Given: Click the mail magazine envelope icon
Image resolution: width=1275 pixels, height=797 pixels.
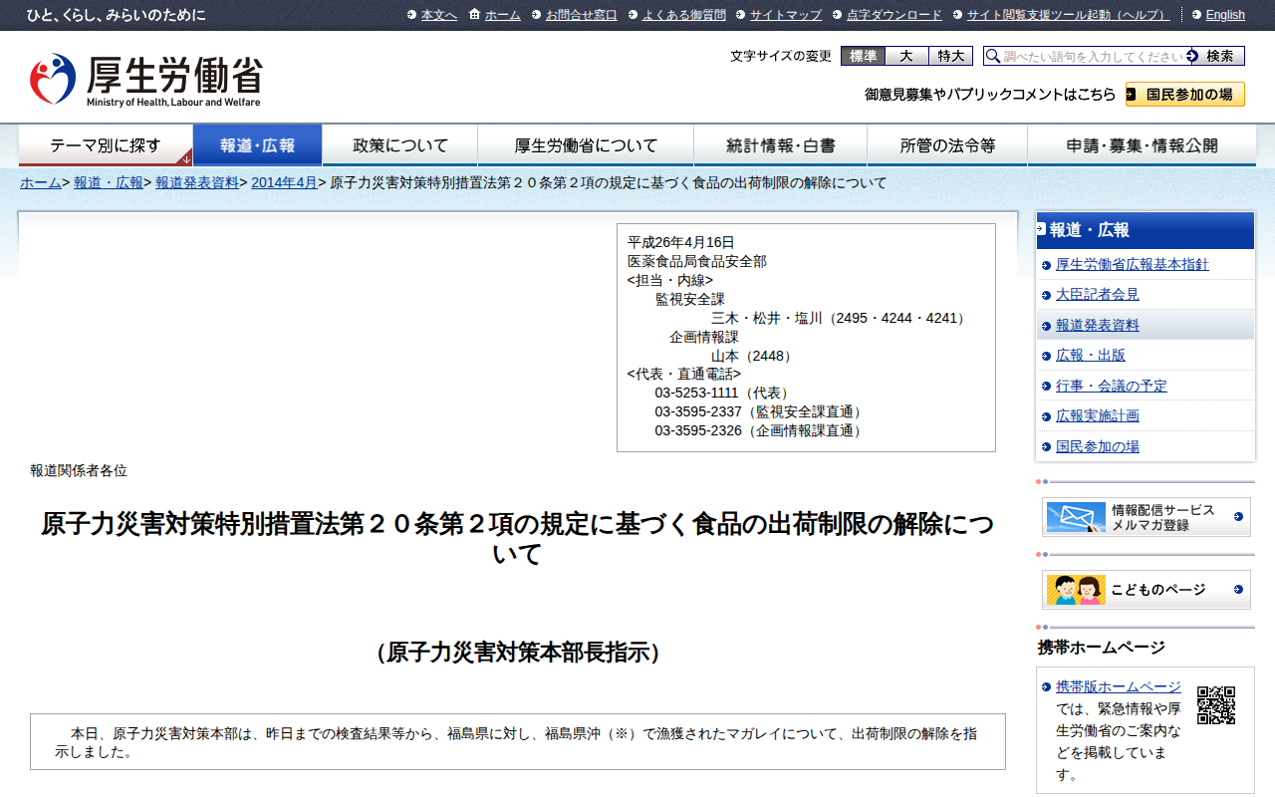Looking at the screenshot, I should point(1075,517).
